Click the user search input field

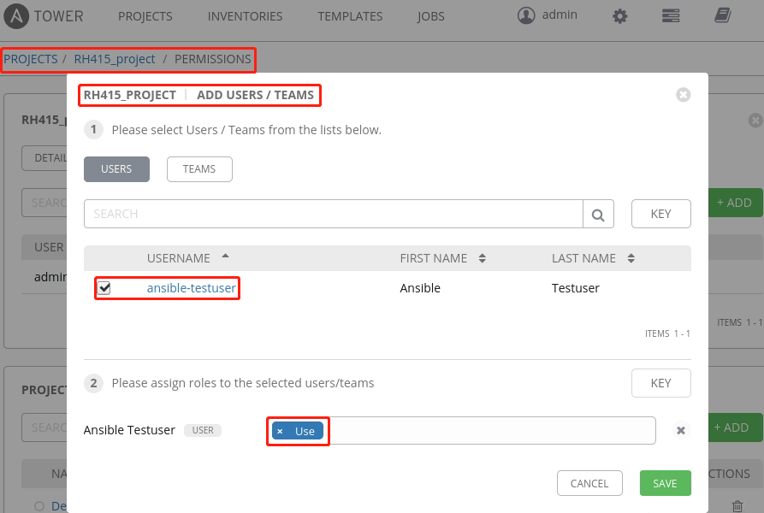[x=334, y=215]
